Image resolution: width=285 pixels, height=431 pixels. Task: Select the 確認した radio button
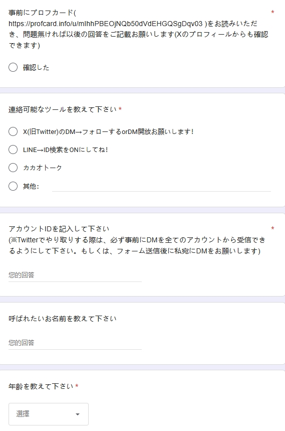coord(13,67)
